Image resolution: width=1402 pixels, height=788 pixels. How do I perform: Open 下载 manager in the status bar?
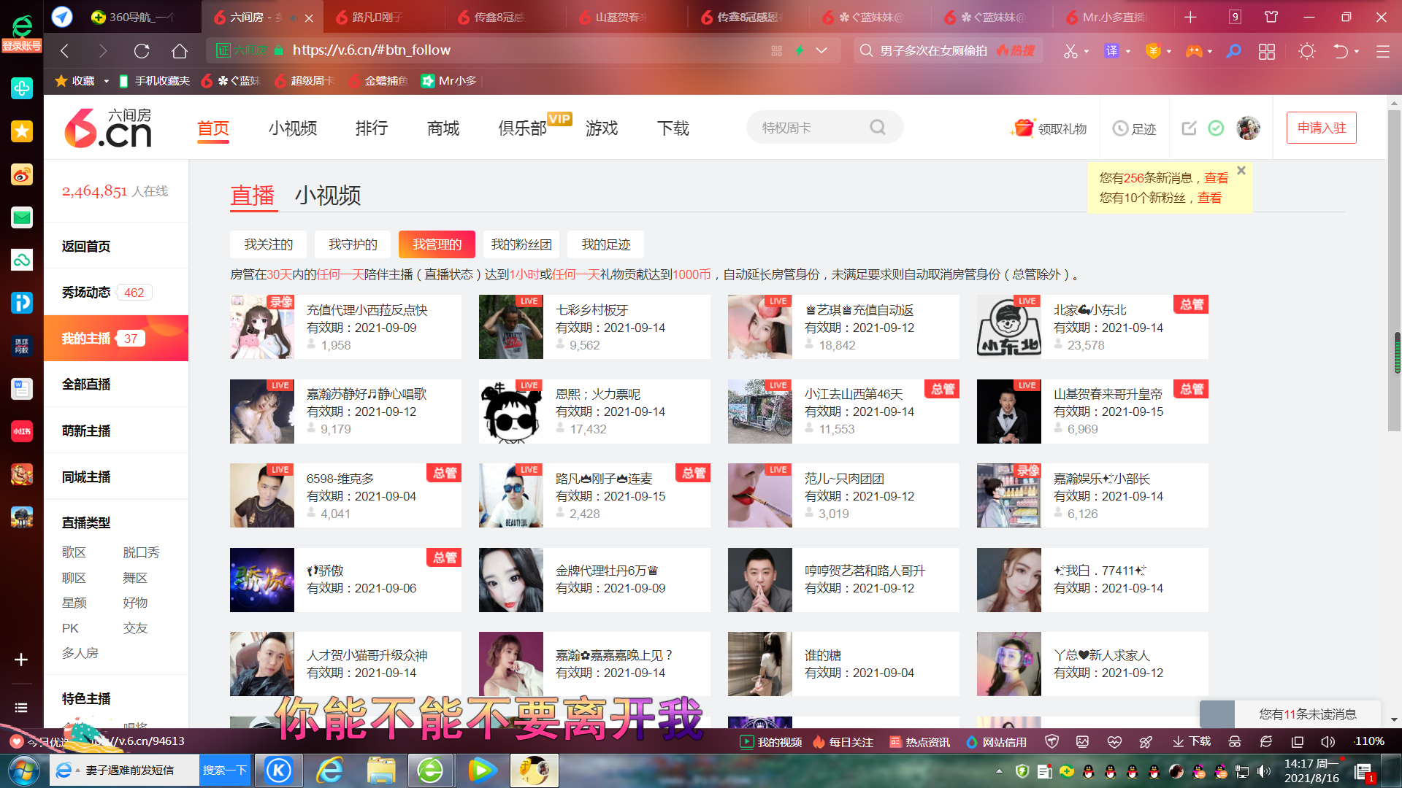tap(1192, 741)
